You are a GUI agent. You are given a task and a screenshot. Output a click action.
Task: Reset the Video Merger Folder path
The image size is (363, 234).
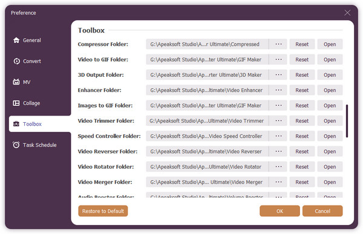(x=302, y=182)
